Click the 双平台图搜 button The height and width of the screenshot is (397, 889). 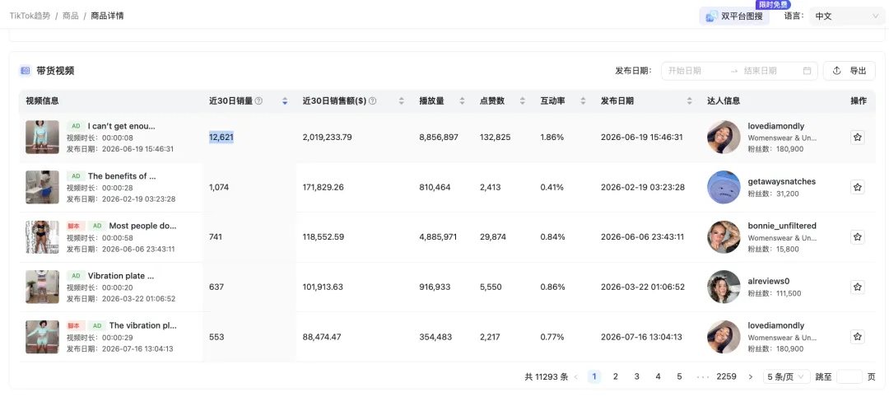(x=734, y=16)
